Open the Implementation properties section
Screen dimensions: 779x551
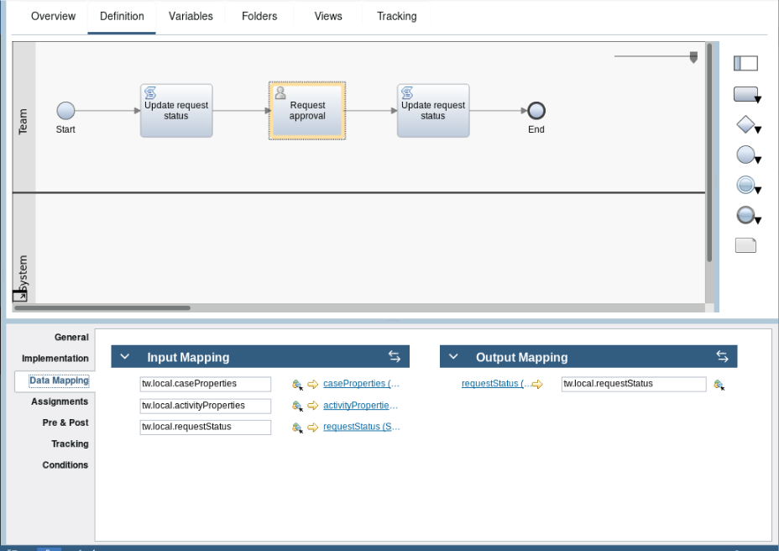[55, 359]
